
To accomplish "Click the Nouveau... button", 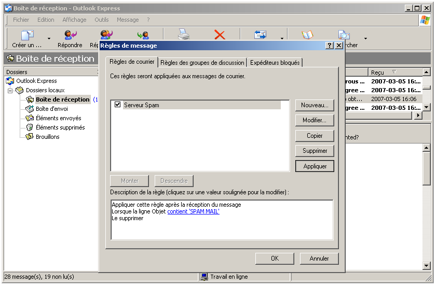I will click(x=315, y=105).
